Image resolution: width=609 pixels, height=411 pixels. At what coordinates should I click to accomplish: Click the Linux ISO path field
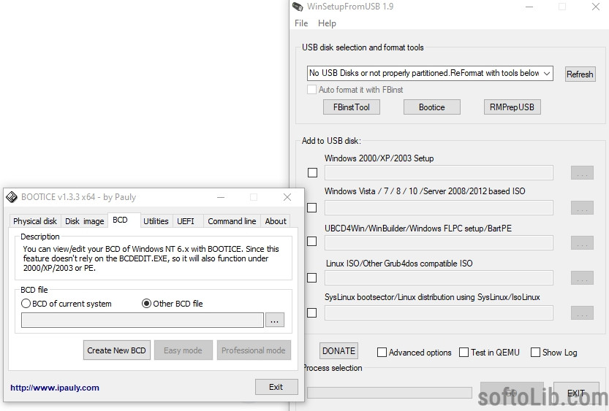[x=439, y=278]
